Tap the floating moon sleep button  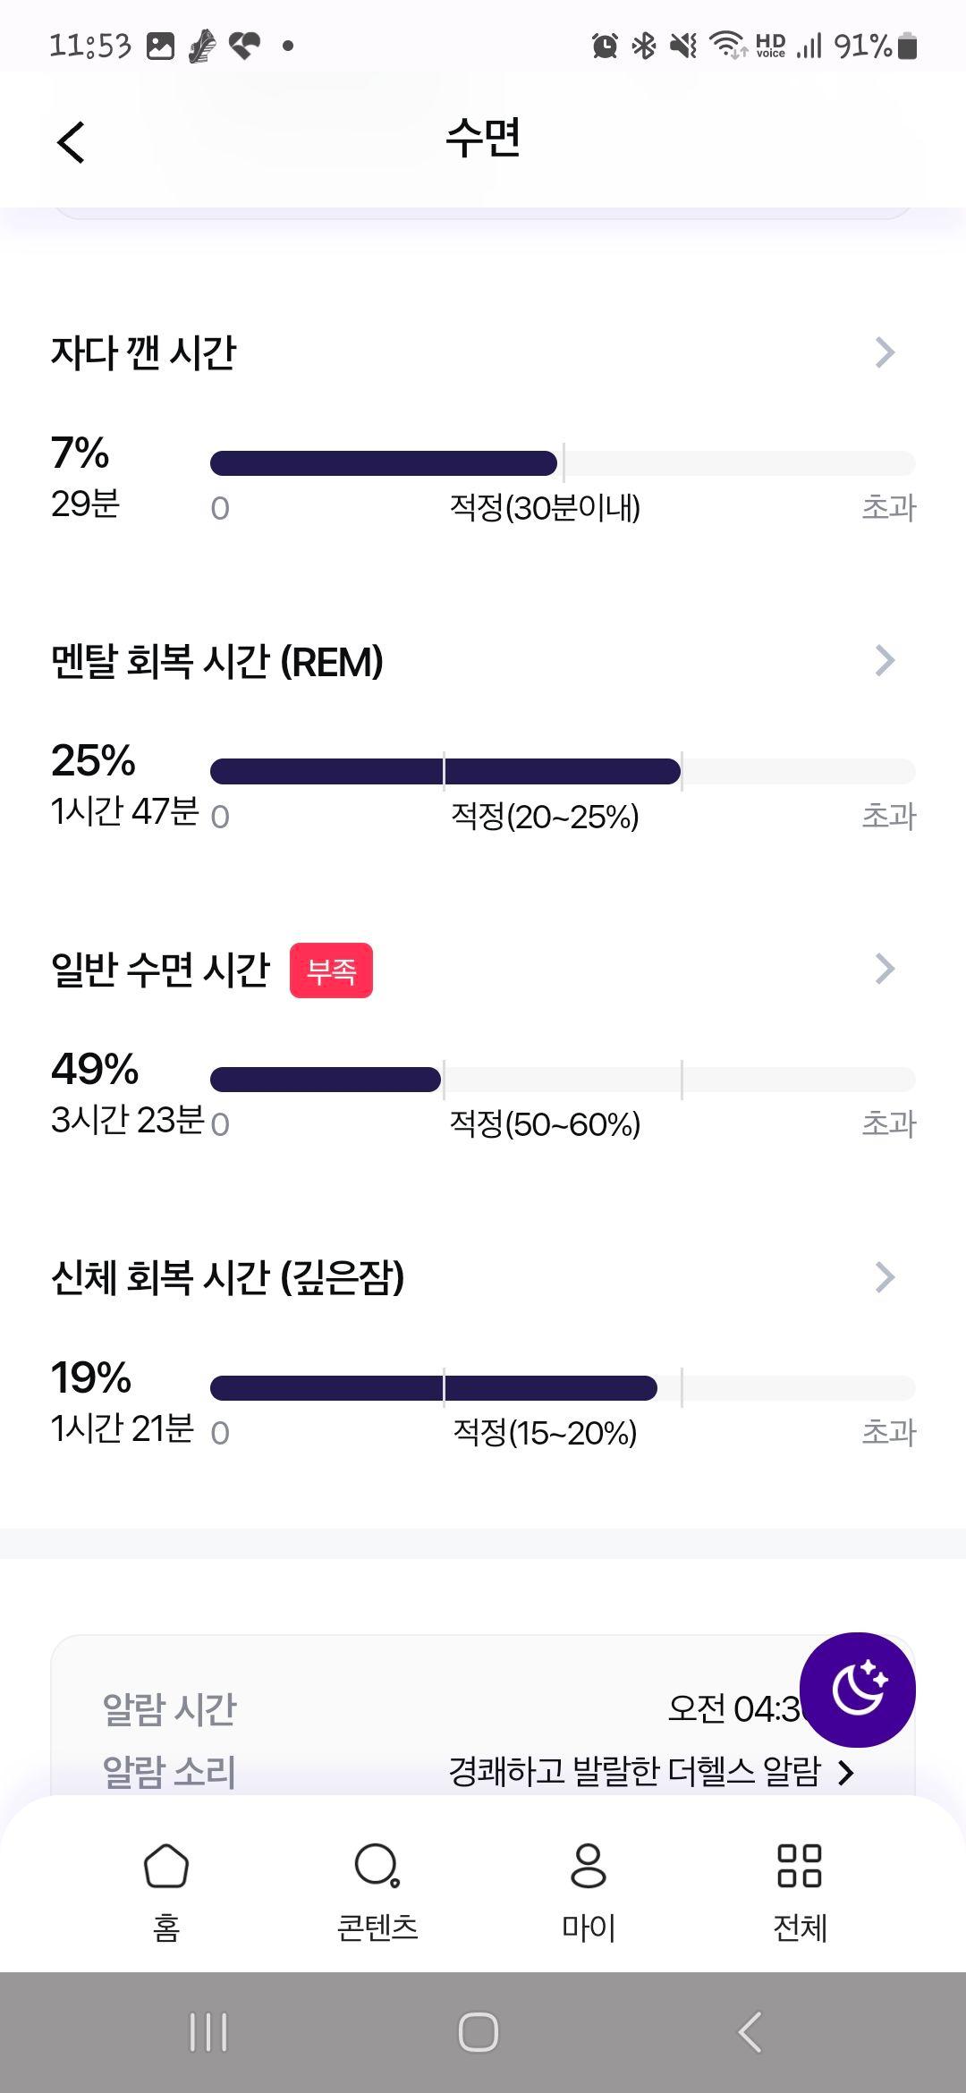coord(857,1690)
